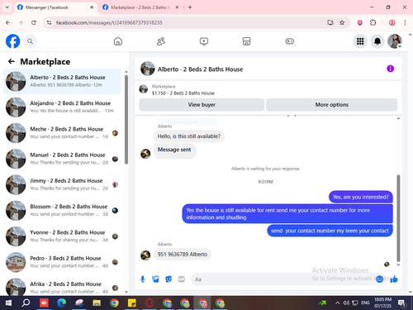Reload the current page
Viewport: 413px width, 310px height.
[x=34, y=22]
